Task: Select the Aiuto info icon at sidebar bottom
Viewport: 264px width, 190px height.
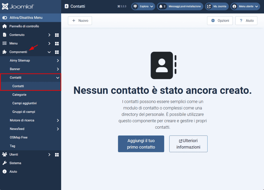Action: pyautogui.click(x=5, y=171)
